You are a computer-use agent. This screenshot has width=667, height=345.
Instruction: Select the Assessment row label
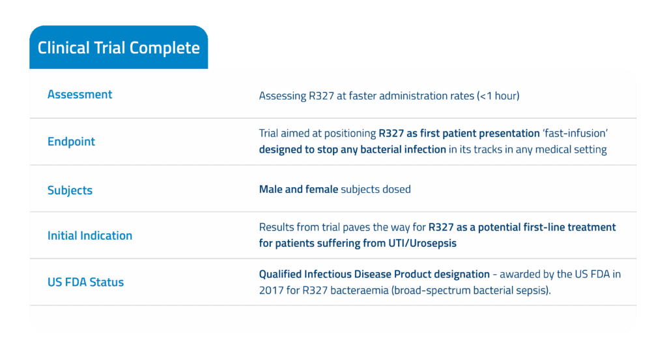[x=79, y=95]
